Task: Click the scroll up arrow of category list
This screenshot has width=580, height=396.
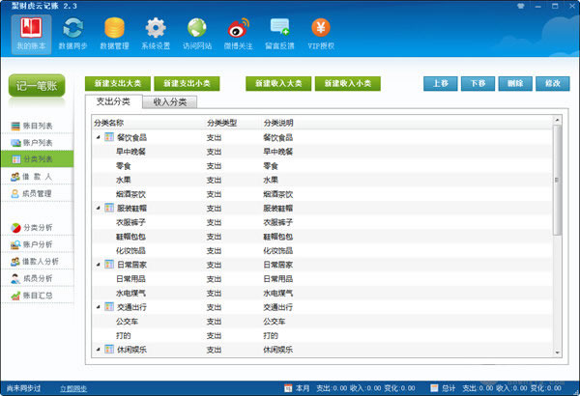Action: click(x=558, y=120)
